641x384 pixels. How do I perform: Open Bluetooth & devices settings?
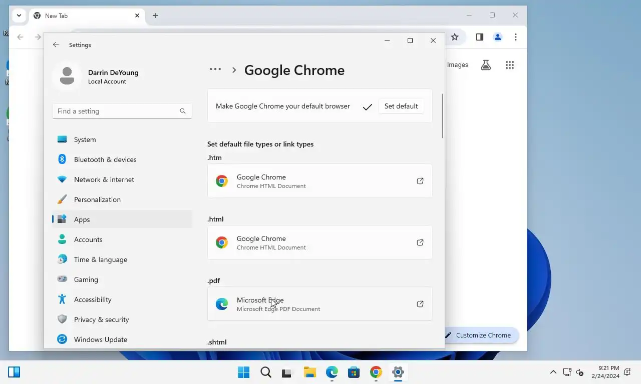click(x=122, y=159)
